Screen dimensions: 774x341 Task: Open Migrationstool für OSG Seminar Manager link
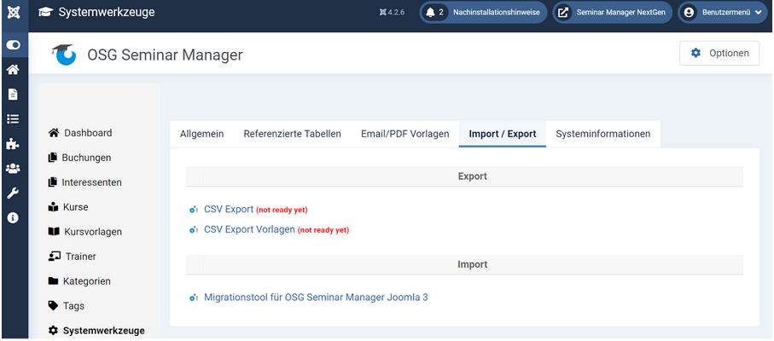click(x=316, y=298)
